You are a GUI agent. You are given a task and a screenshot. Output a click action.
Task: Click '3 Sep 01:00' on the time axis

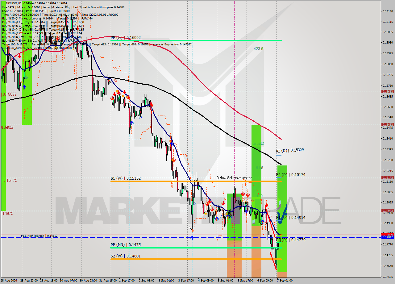(x=166, y=281)
